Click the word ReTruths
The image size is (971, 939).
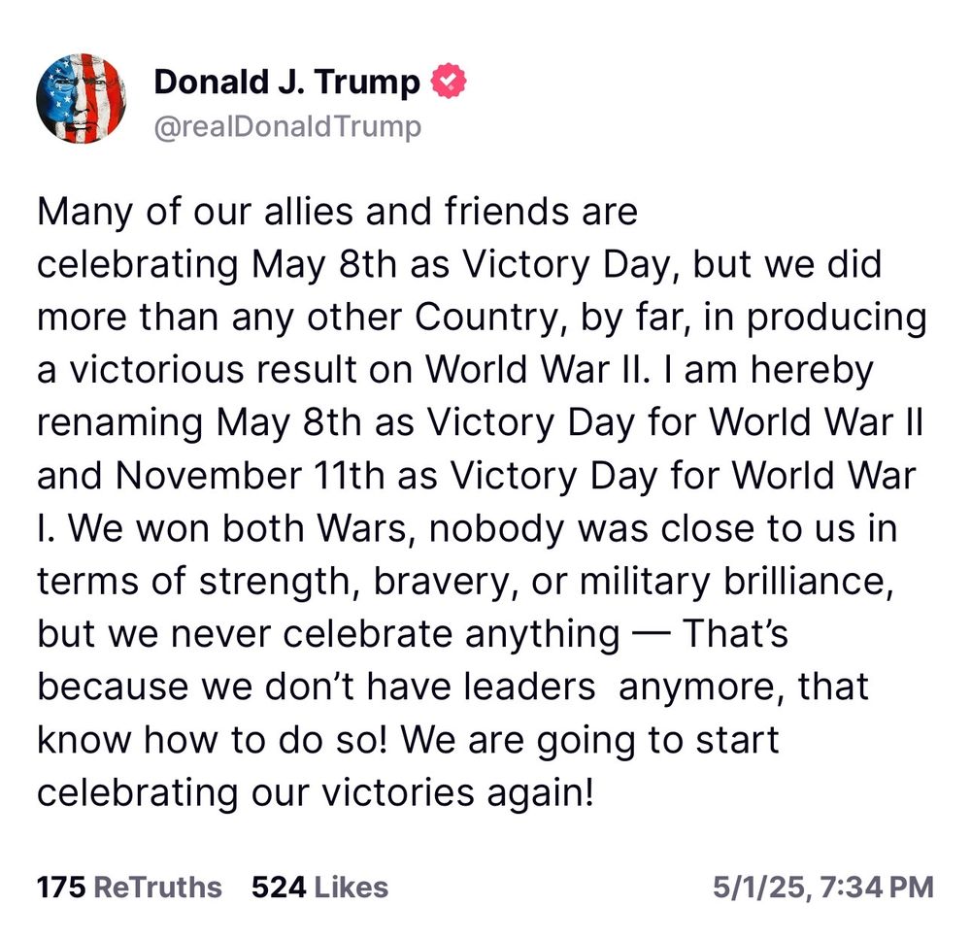click(x=159, y=887)
